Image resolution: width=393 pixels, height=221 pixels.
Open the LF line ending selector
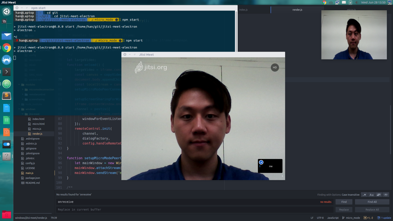click(x=312, y=218)
